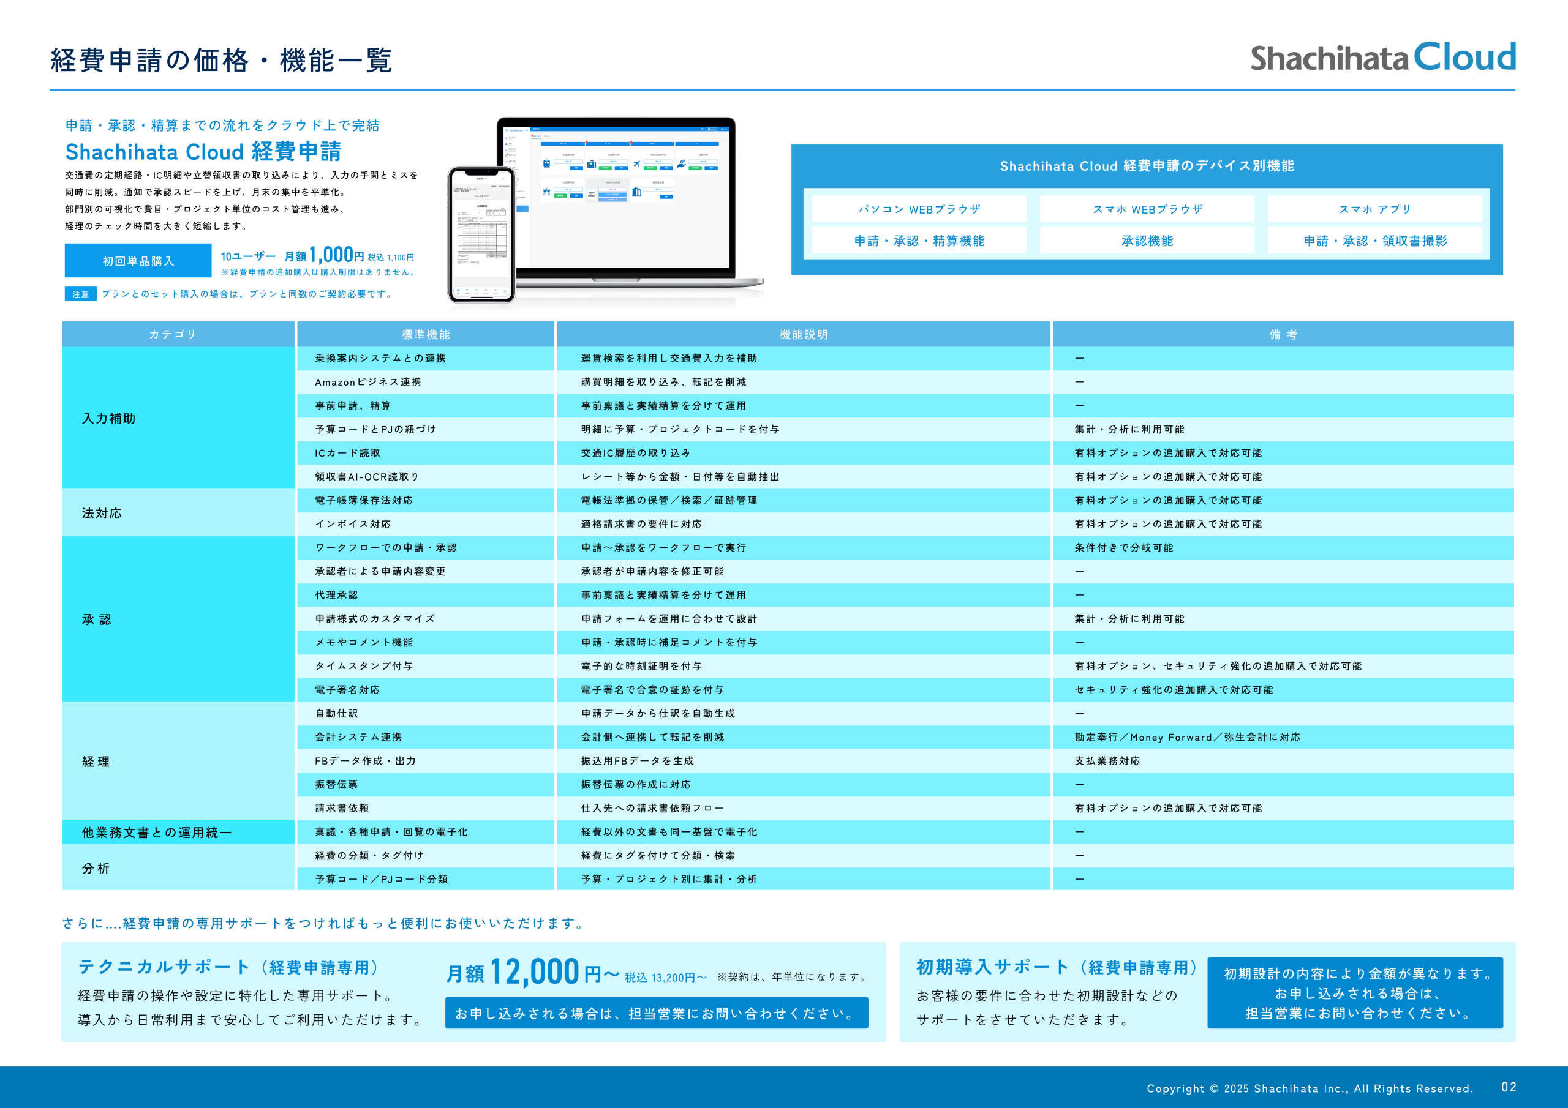Click the airplane icon on laptop screen

pos(636,165)
